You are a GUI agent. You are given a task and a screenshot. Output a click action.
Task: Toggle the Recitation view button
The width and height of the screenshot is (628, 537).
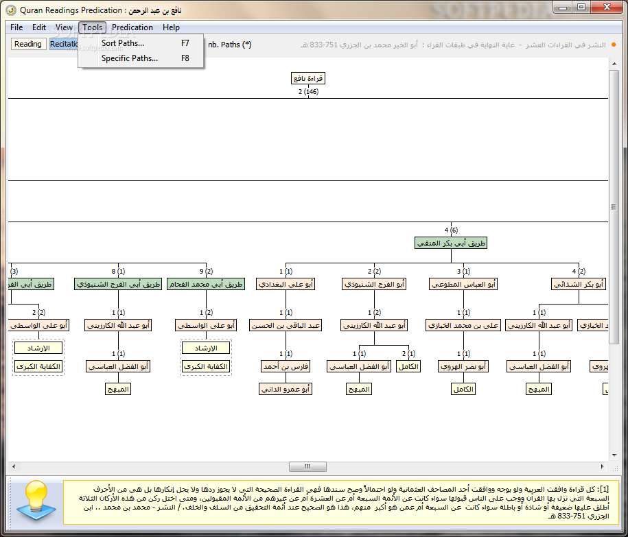click(64, 44)
